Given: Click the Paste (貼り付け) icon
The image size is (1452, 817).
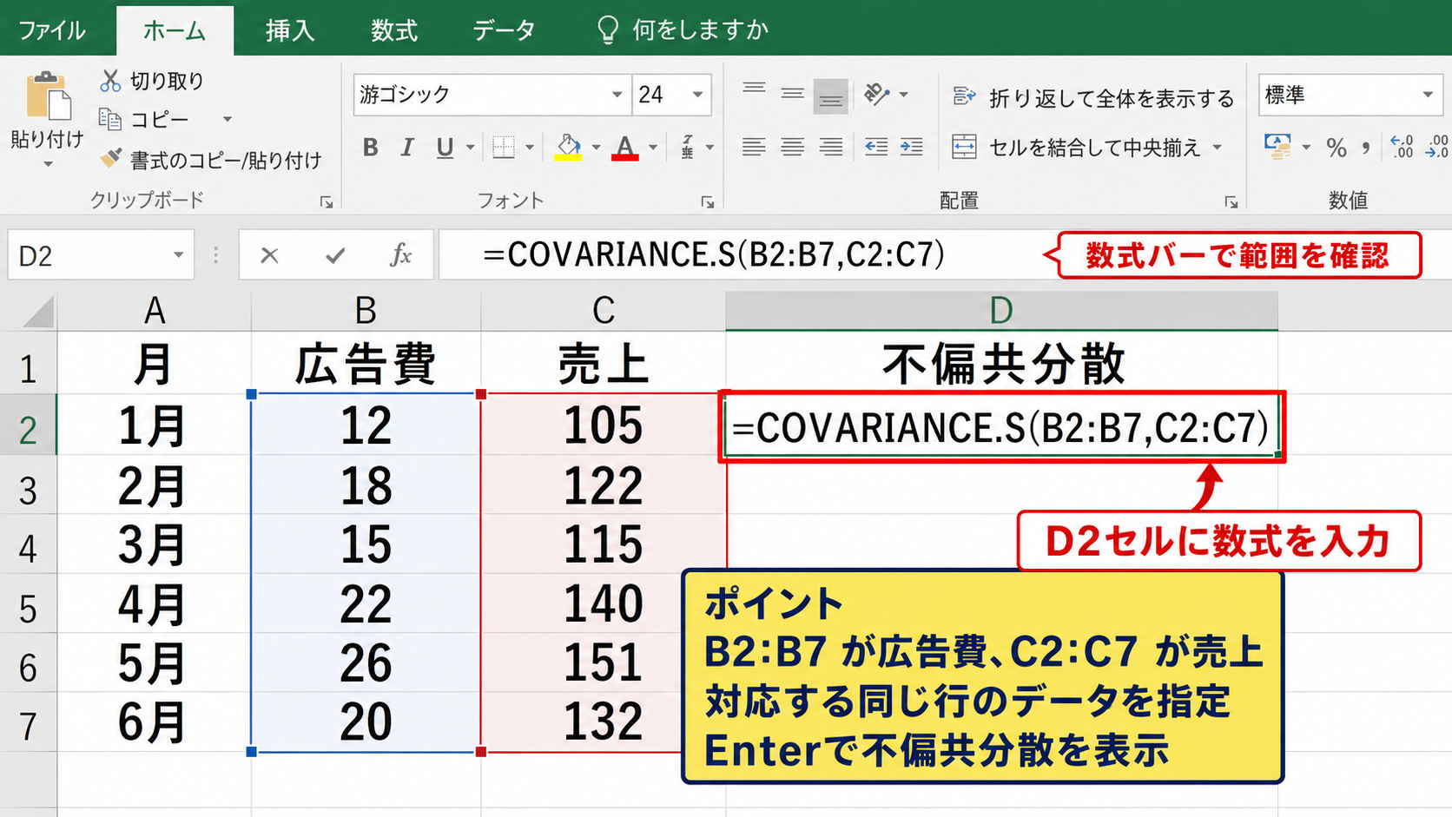Looking at the screenshot, I should 48,96.
